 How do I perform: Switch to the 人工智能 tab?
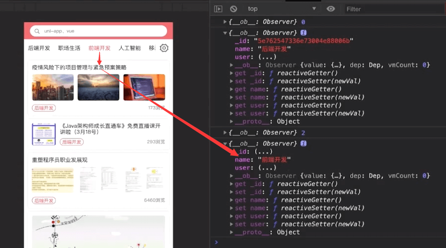pos(130,48)
